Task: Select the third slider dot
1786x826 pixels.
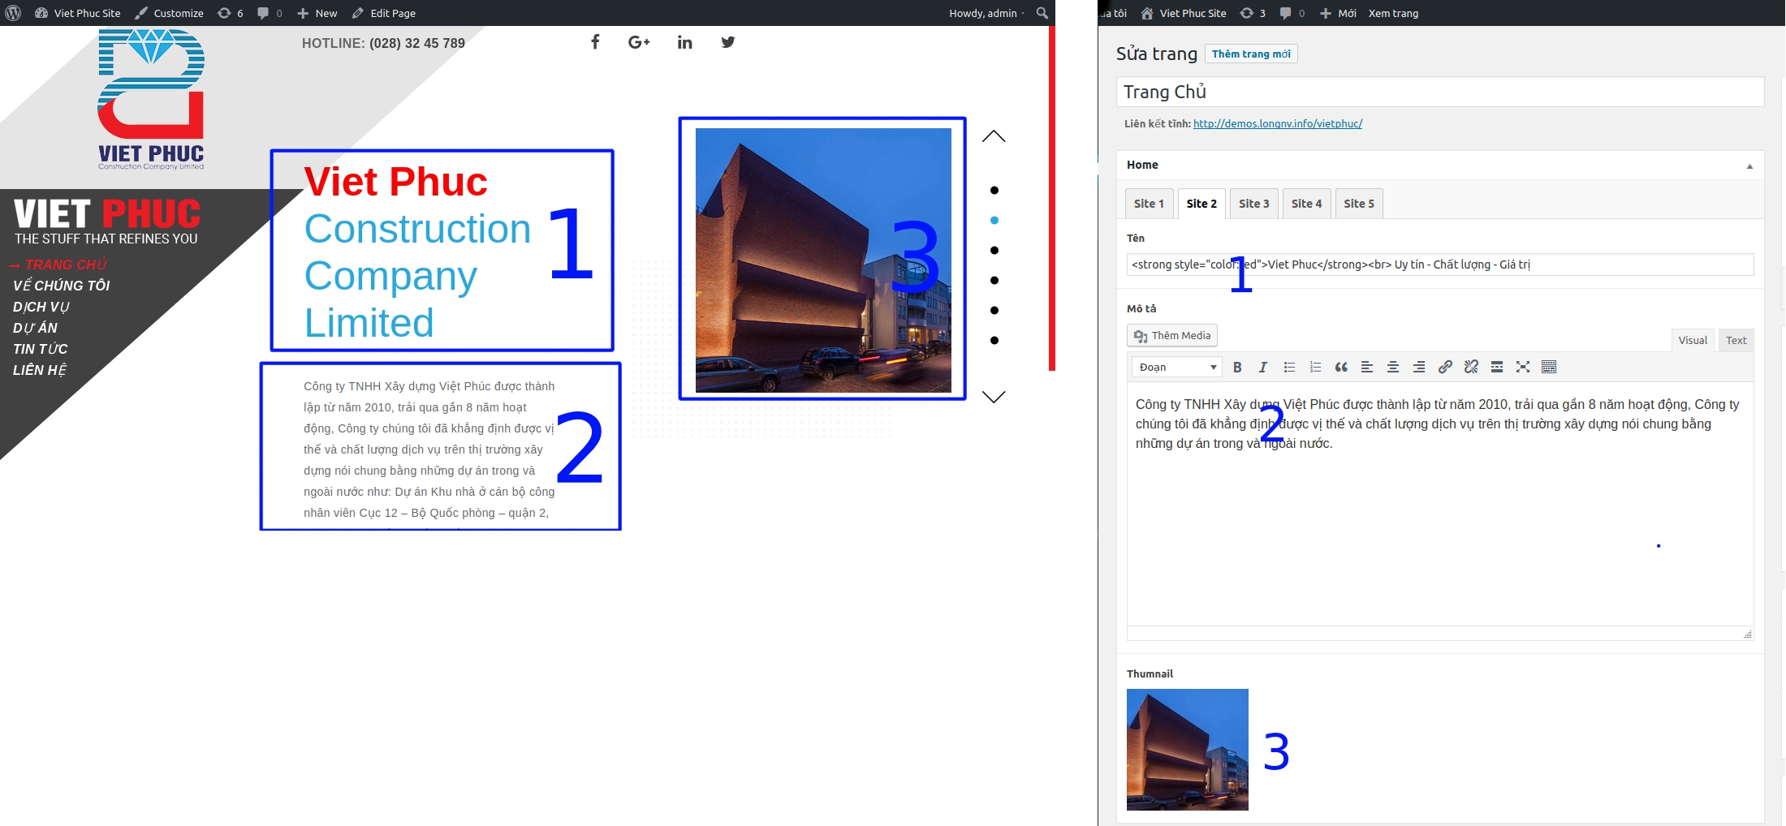Action: 994,251
